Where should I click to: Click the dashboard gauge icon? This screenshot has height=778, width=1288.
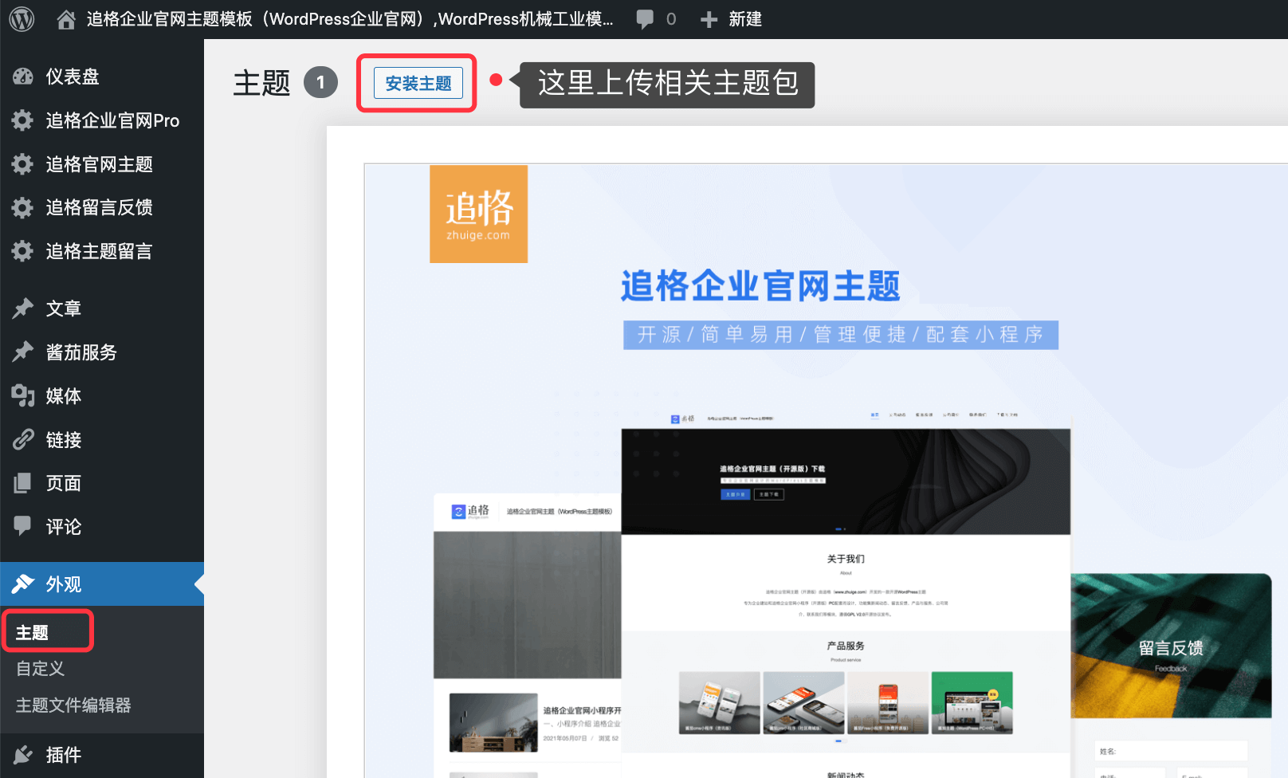(23, 77)
